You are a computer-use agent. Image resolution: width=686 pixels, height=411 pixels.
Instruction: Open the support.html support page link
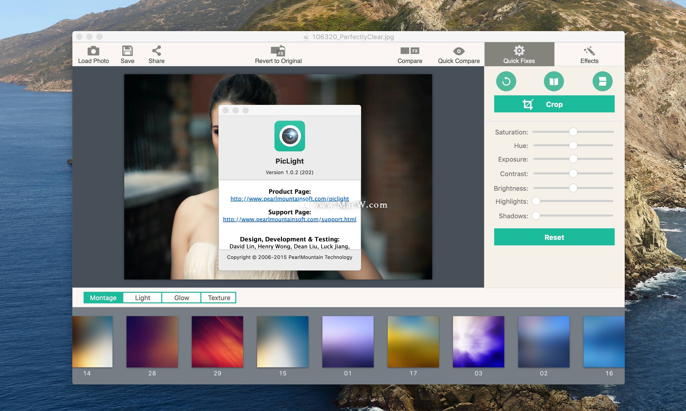(290, 219)
